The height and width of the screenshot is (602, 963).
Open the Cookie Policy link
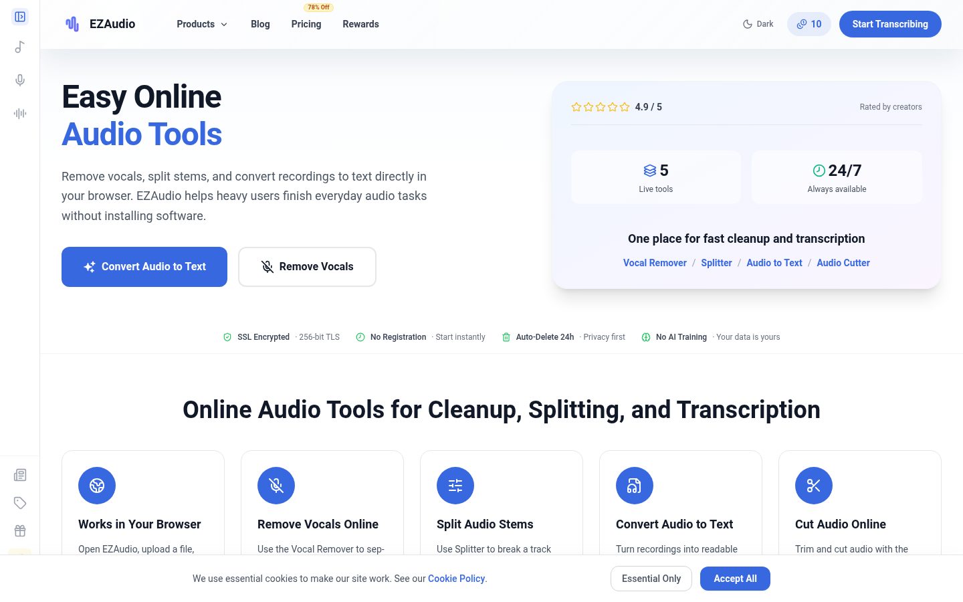point(456,579)
